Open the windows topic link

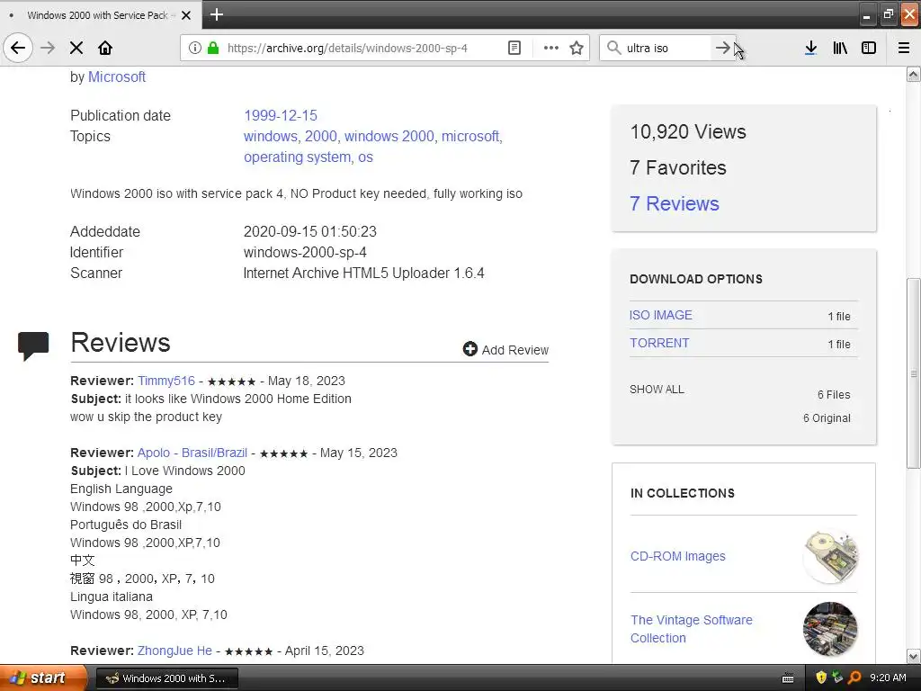click(x=270, y=137)
